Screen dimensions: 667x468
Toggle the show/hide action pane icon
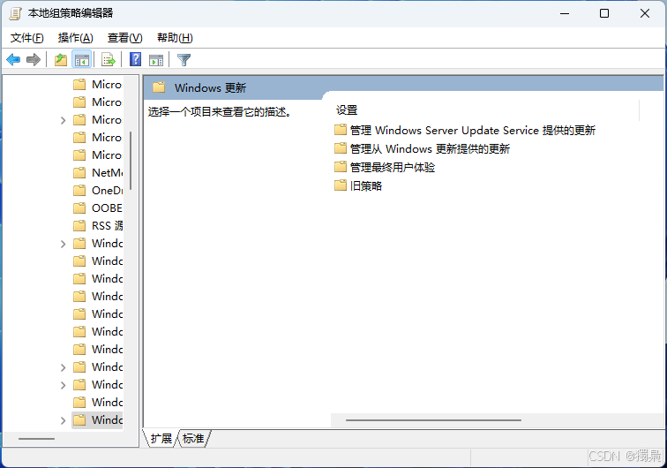pos(156,60)
